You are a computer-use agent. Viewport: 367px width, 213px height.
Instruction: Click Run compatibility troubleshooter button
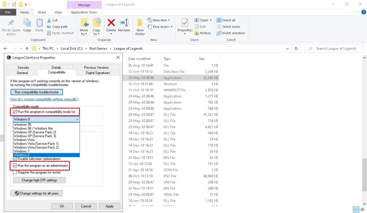pos(37,92)
